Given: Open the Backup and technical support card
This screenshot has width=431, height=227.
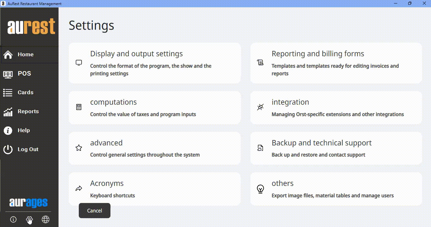Looking at the screenshot, I should pos(336,148).
